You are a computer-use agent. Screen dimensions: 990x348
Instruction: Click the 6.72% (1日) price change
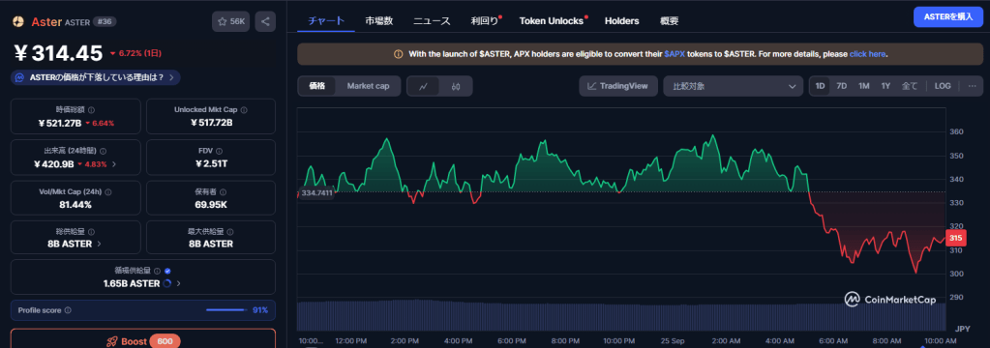point(135,53)
